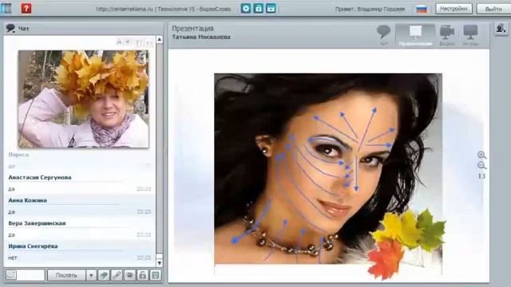This screenshot has height=287, width=511.
Task: Increase chat font size with the first A icon
Action: (x=119, y=41)
